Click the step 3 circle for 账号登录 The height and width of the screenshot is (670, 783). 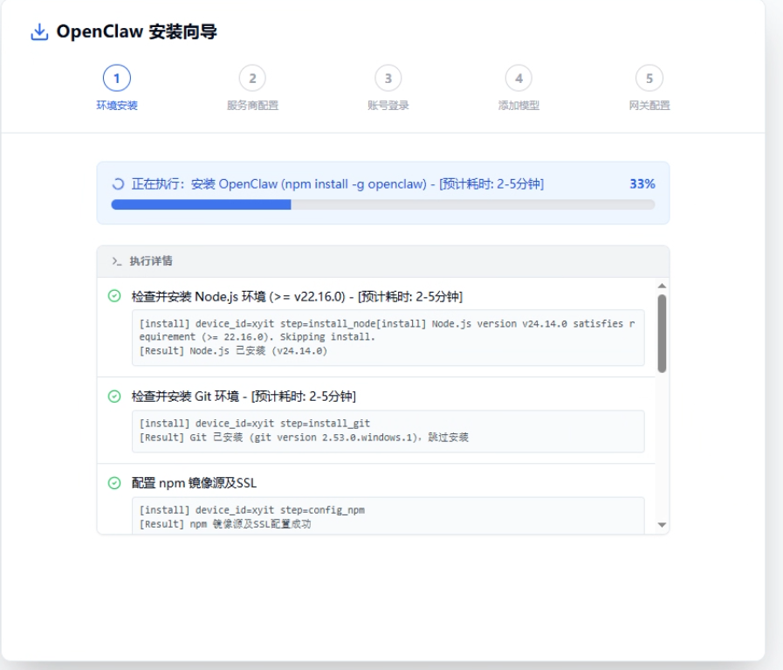[x=386, y=79]
